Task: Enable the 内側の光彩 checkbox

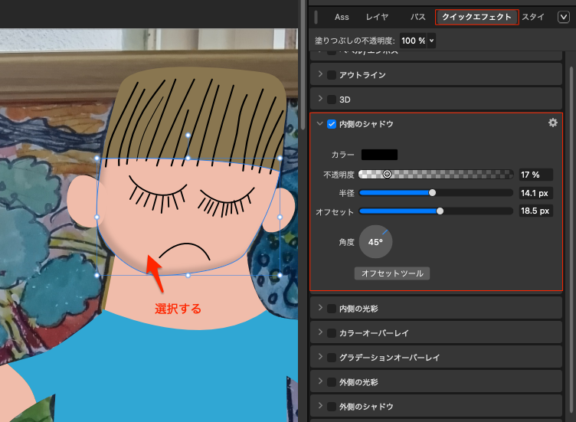Action: (x=332, y=309)
